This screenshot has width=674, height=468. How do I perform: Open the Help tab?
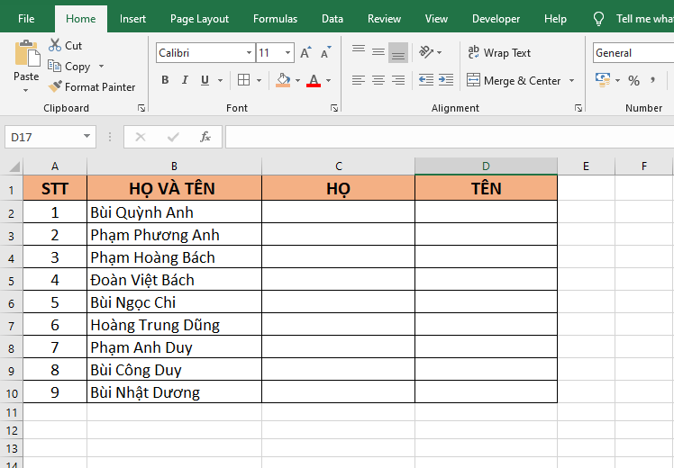[555, 19]
